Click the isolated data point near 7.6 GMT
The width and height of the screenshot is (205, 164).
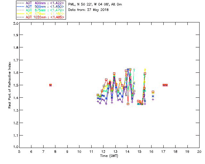(51, 85)
